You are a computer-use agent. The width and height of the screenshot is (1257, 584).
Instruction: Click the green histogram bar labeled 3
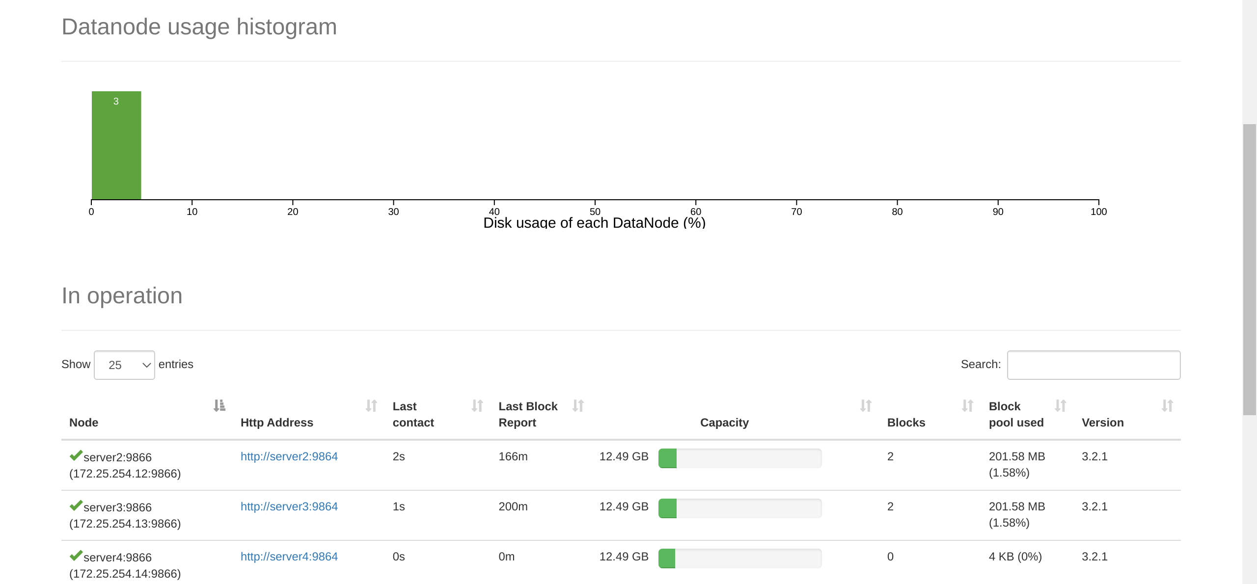coord(116,145)
